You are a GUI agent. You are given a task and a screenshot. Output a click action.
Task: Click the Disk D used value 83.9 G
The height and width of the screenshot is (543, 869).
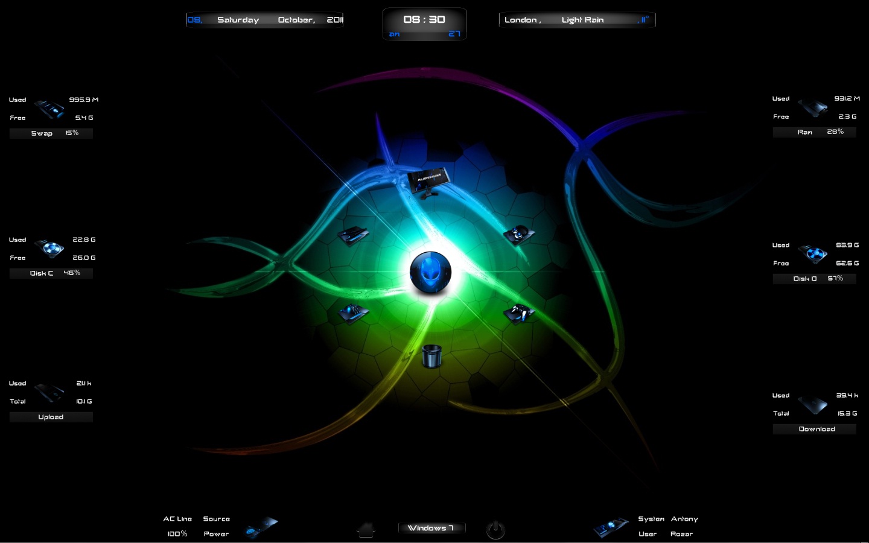coord(847,245)
